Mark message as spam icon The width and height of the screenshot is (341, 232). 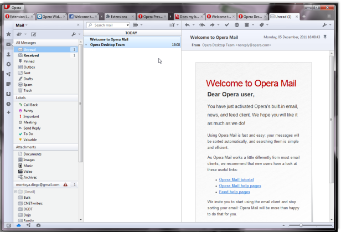pyautogui.click(x=236, y=25)
